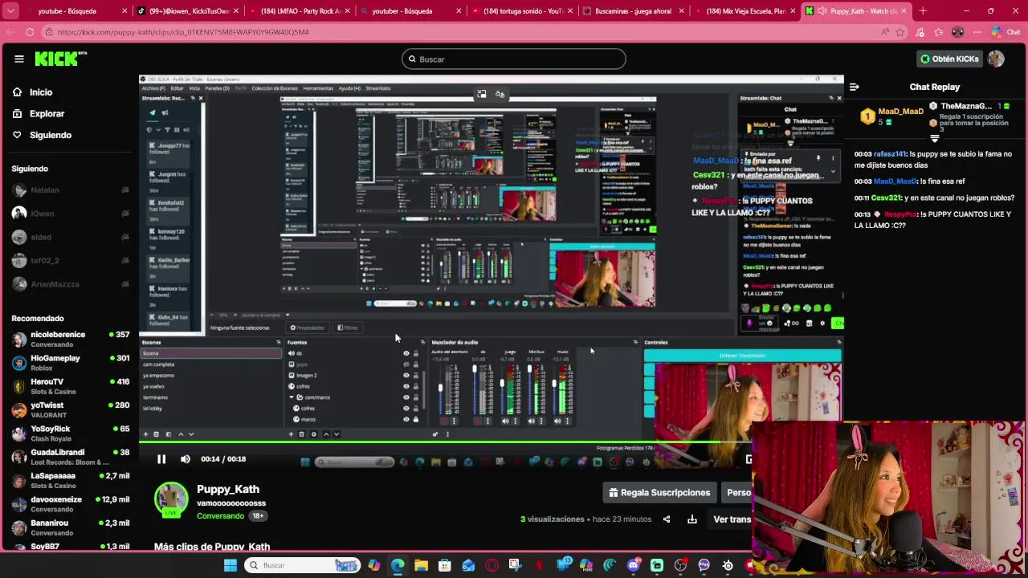This screenshot has width=1028, height=578.
Task: Open a new browser tab
Action: coord(923,11)
